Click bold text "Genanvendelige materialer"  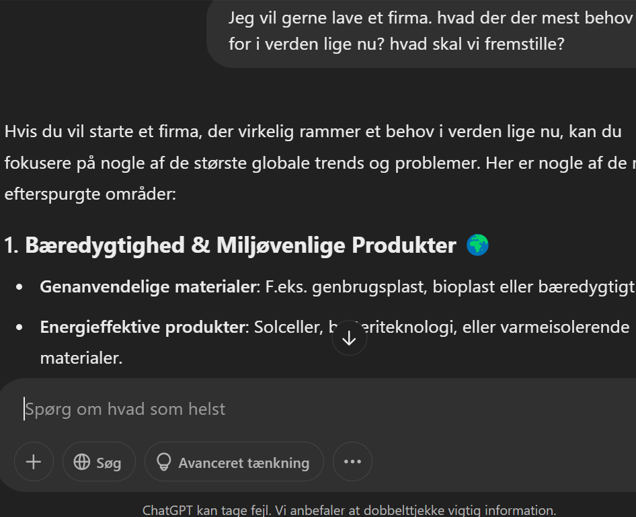point(149,287)
